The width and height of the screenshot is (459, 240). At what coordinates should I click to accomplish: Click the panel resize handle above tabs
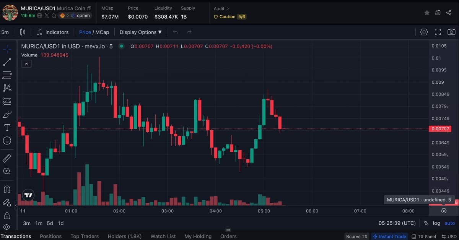[x=228, y=230]
